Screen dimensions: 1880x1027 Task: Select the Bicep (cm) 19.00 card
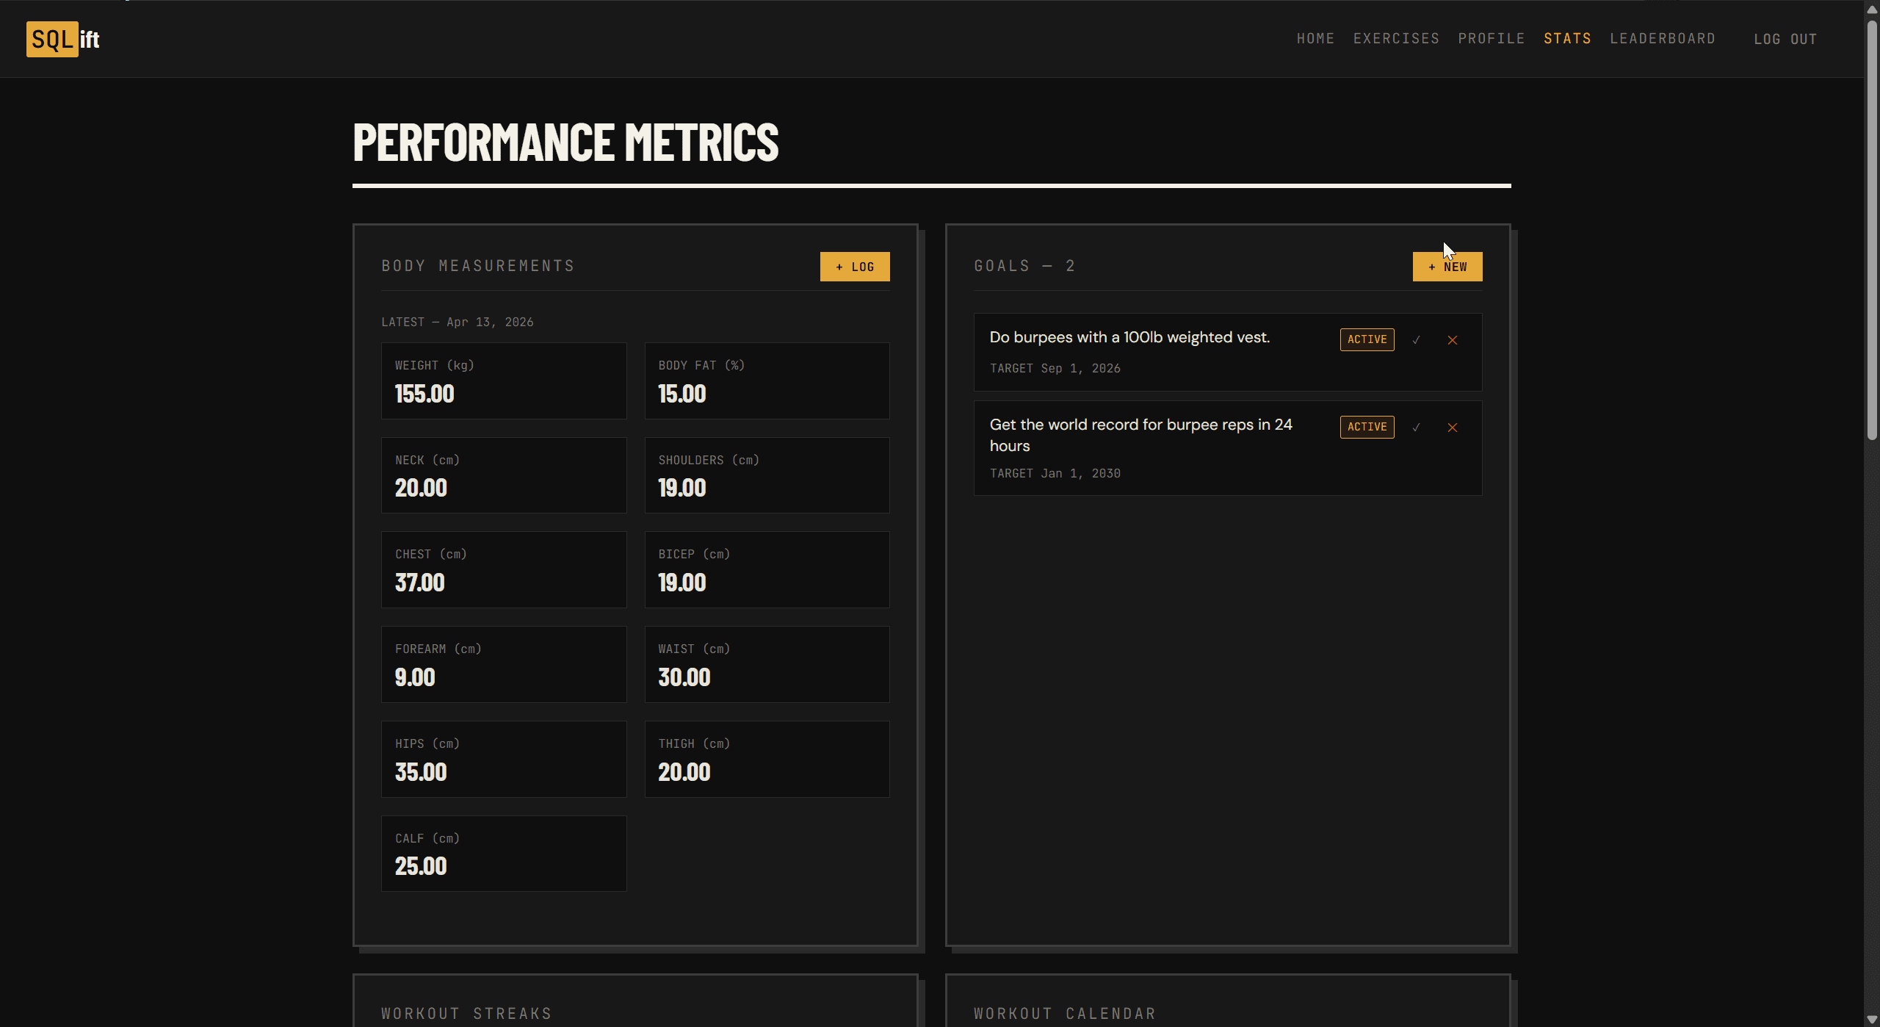point(767,569)
